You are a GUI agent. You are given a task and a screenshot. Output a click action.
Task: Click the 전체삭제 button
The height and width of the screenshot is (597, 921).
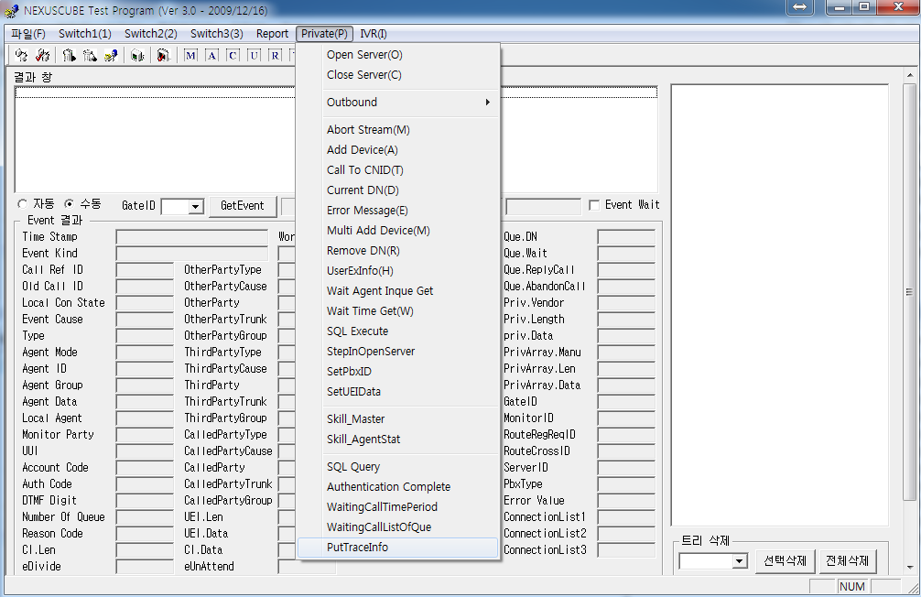click(848, 560)
